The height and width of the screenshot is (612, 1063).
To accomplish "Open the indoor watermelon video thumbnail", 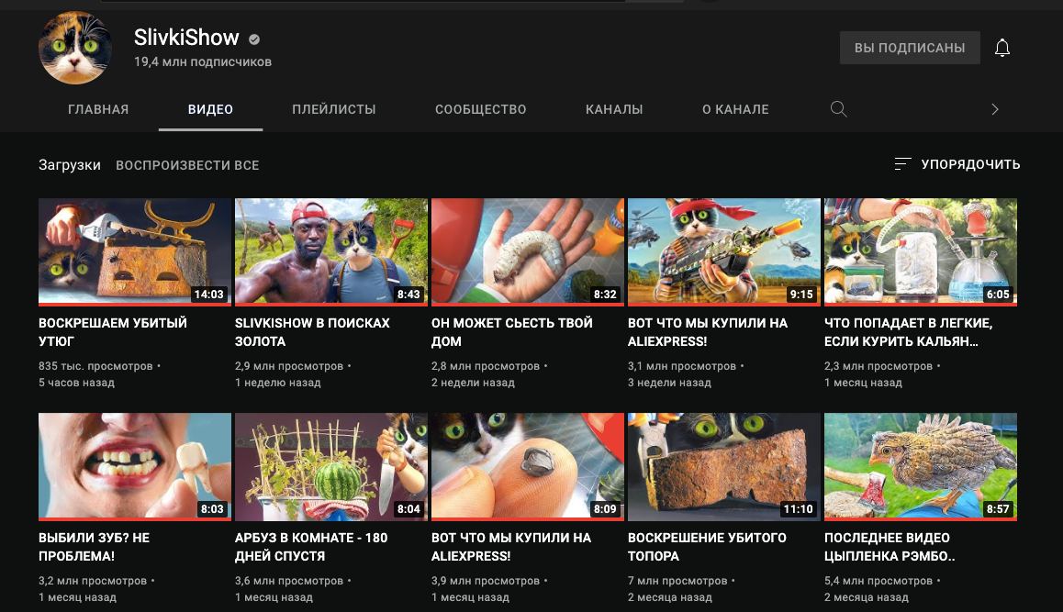I will point(330,466).
